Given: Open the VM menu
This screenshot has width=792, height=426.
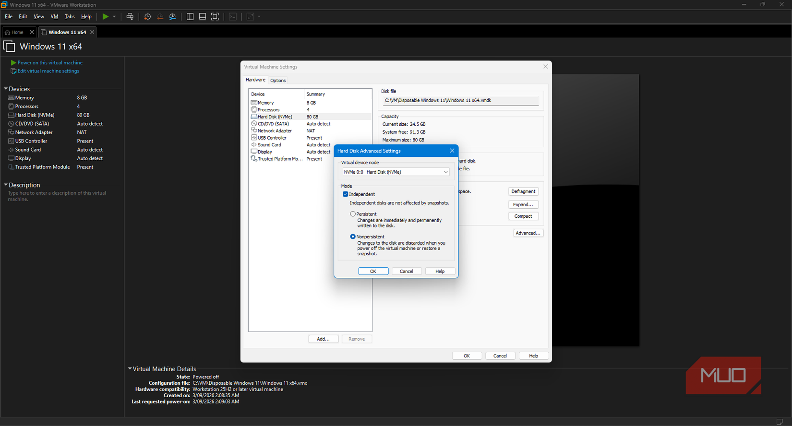Looking at the screenshot, I should 54,16.
